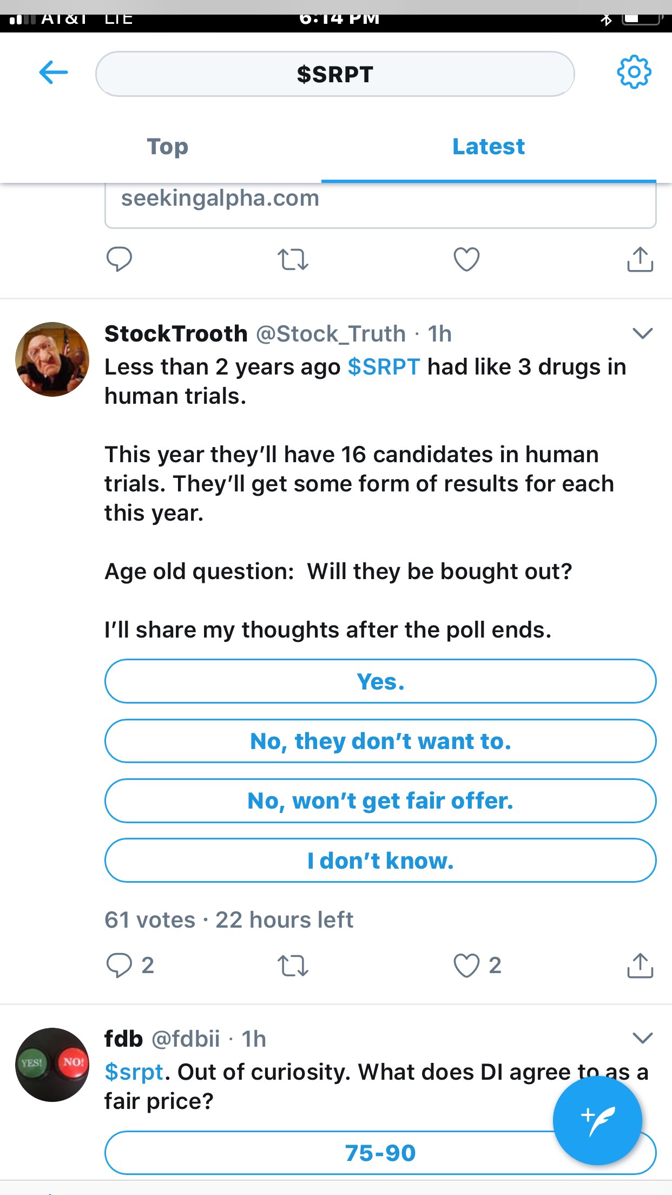Tap the $SRPT search field

pyautogui.click(x=335, y=74)
